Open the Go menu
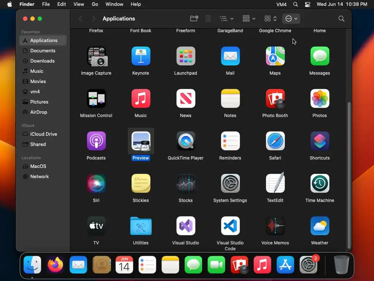374x281 pixels. 95,4
